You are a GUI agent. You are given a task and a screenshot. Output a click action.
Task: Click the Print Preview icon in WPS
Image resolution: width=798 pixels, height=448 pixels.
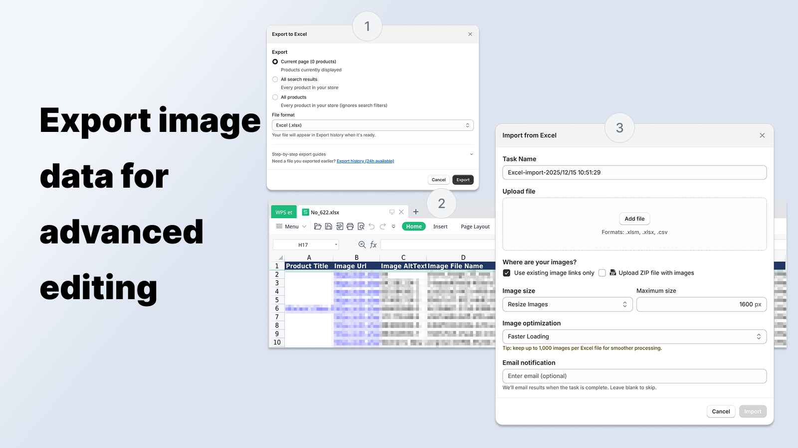[361, 226]
